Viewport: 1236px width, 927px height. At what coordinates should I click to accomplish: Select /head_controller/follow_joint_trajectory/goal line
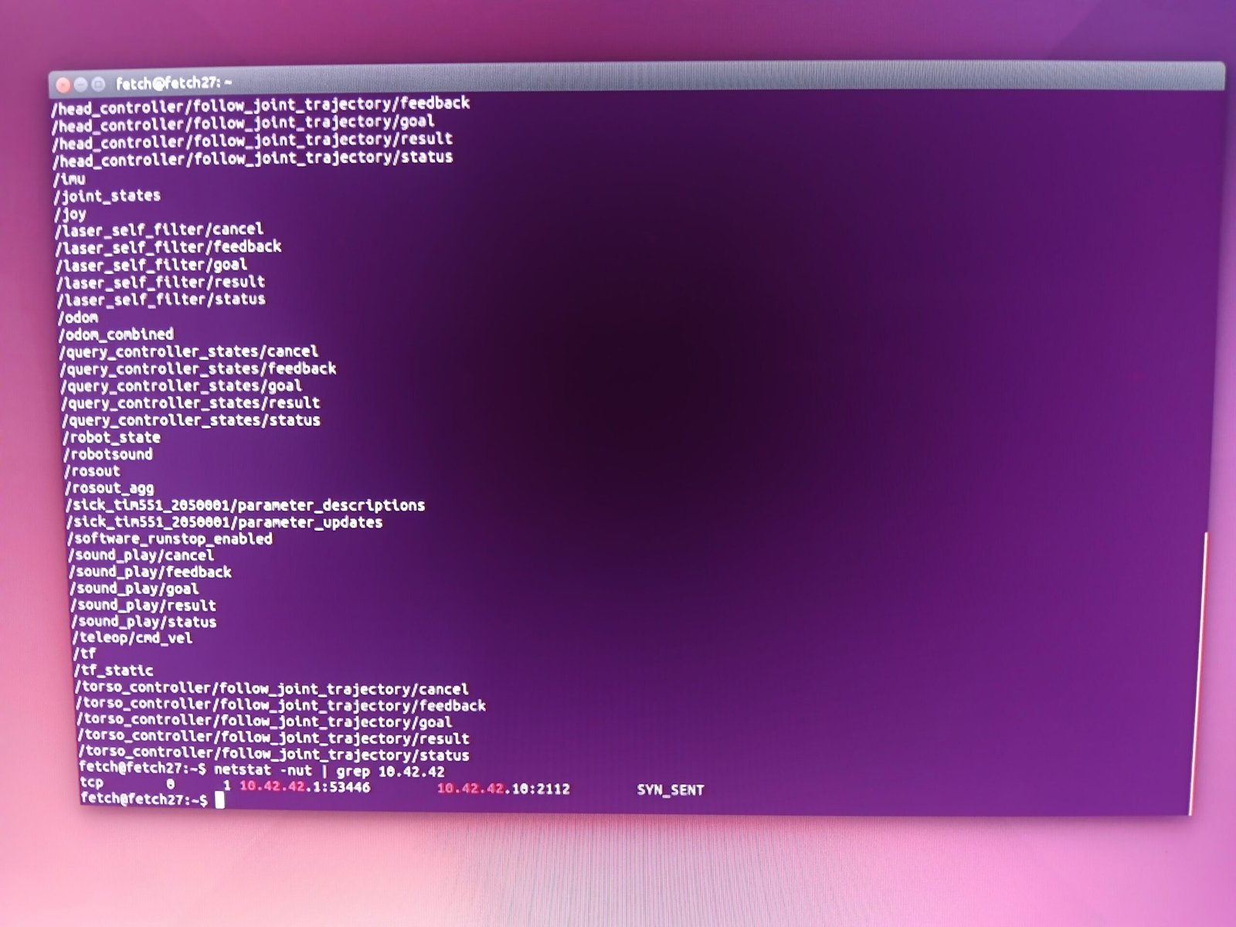point(243,124)
